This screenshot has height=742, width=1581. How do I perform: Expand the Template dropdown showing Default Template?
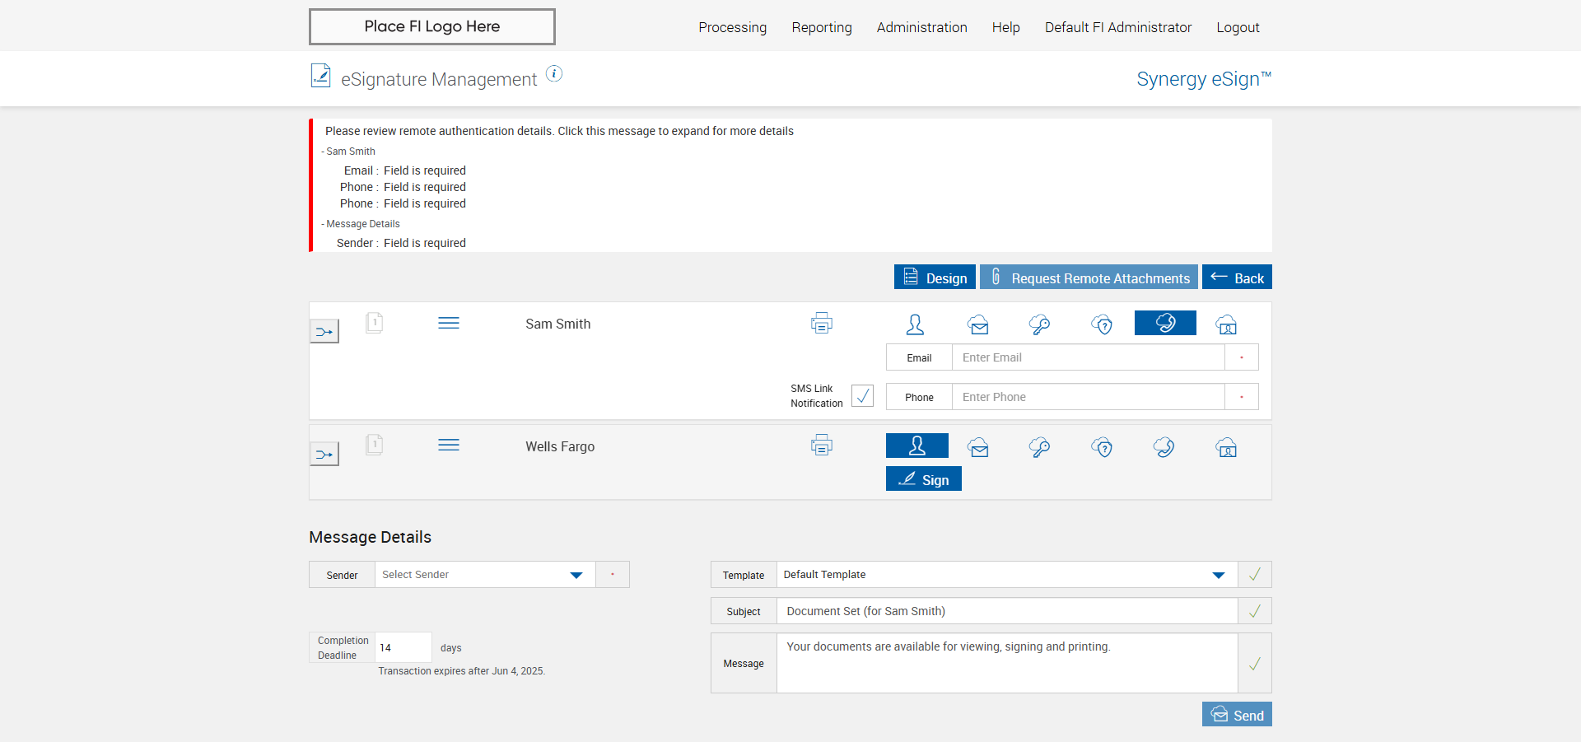pos(1005,575)
